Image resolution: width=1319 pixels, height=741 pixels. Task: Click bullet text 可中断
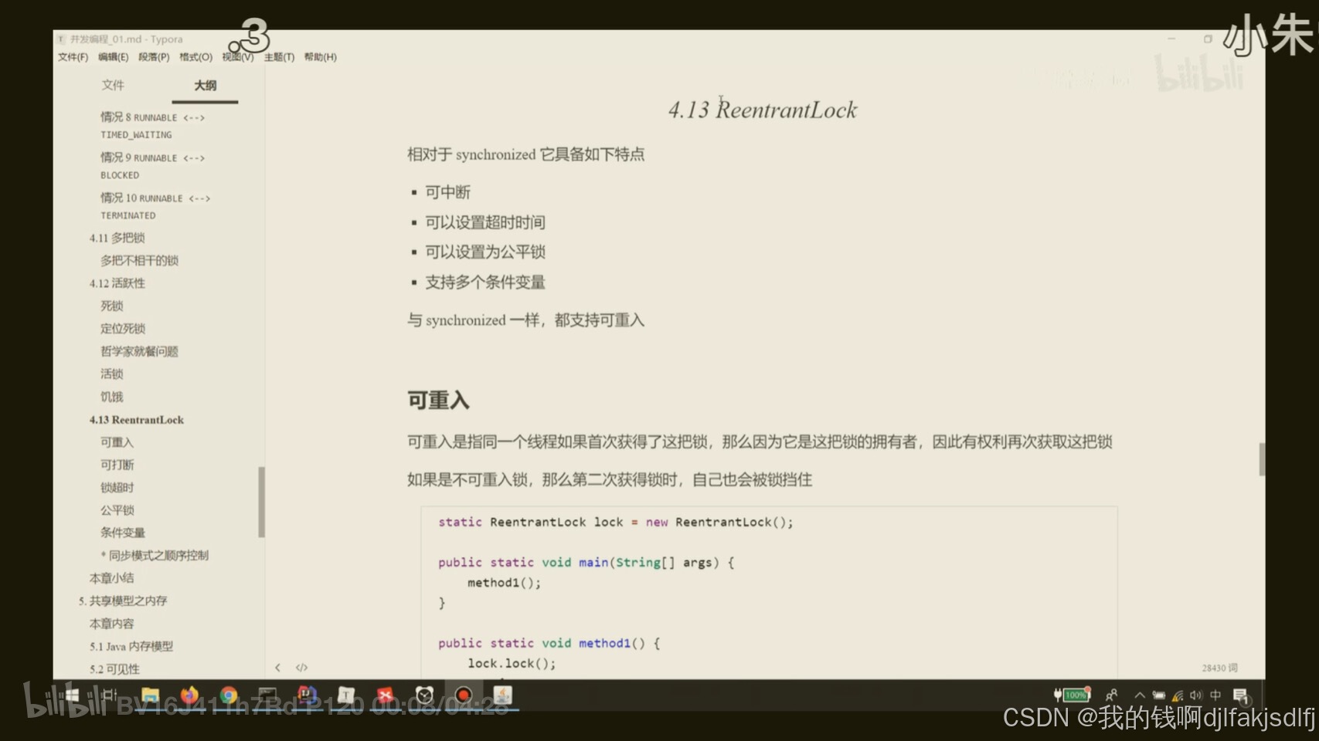point(447,192)
